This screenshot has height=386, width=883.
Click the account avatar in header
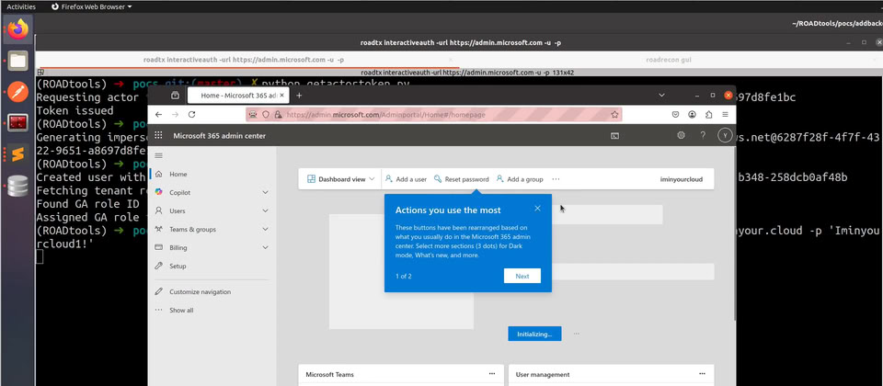724,135
